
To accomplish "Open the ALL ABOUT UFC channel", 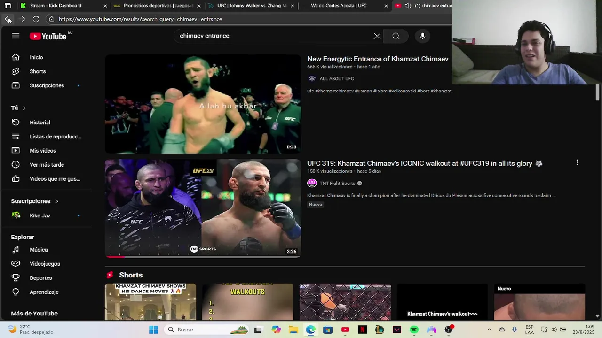I will tap(336, 78).
